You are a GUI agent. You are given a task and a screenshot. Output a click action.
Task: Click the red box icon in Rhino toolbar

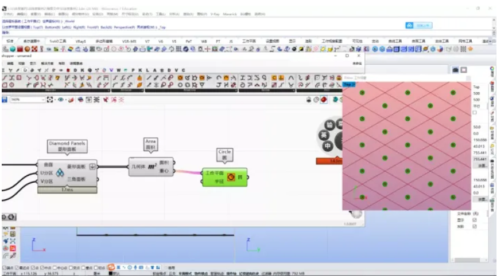pyautogui.click(x=20, y=49)
